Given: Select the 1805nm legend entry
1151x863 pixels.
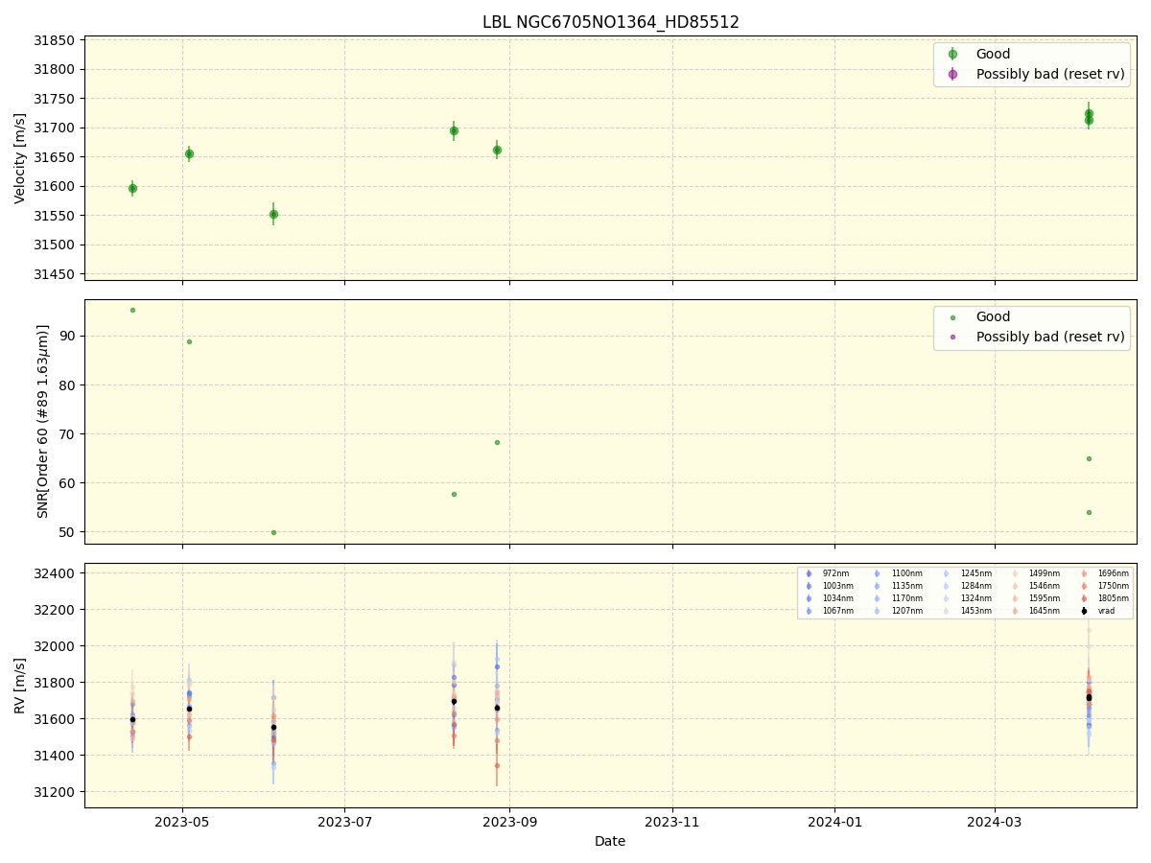Looking at the screenshot, I should (1105, 598).
